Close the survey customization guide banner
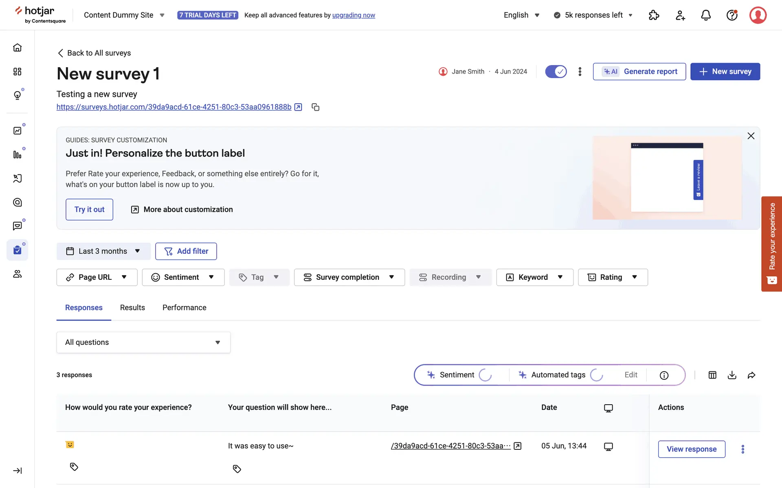The width and height of the screenshot is (782, 488). [x=751, y=136]
